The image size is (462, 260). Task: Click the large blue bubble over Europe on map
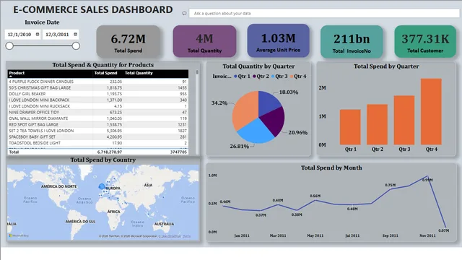102,186
